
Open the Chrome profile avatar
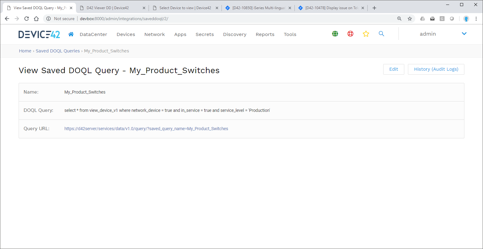[x=466, y=19]
